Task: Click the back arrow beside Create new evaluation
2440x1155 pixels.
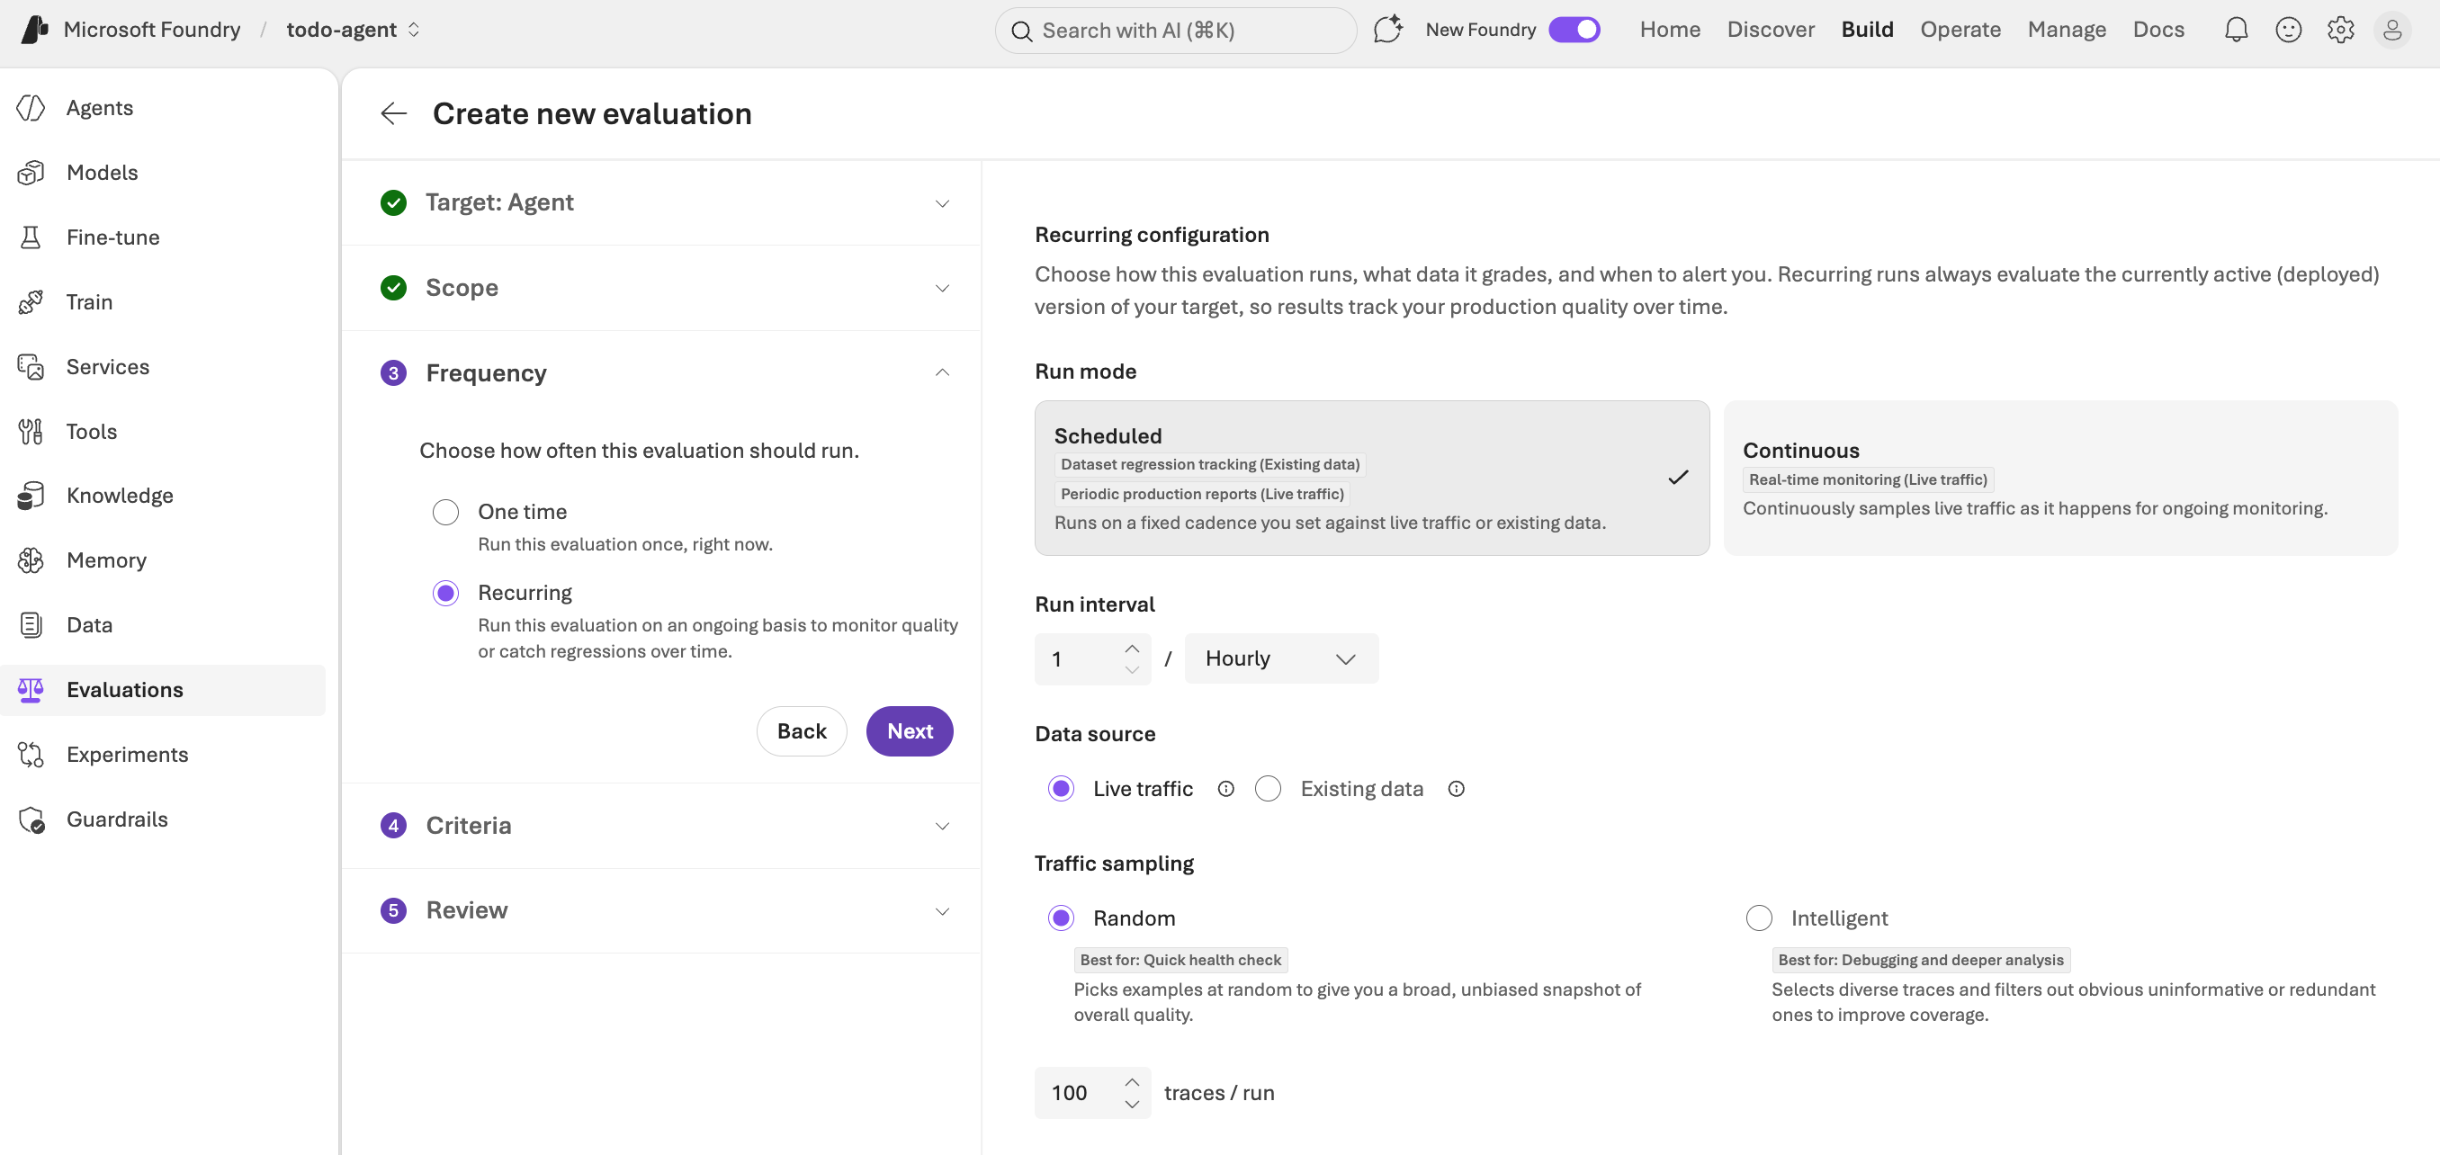Action: tap(393, 113)
